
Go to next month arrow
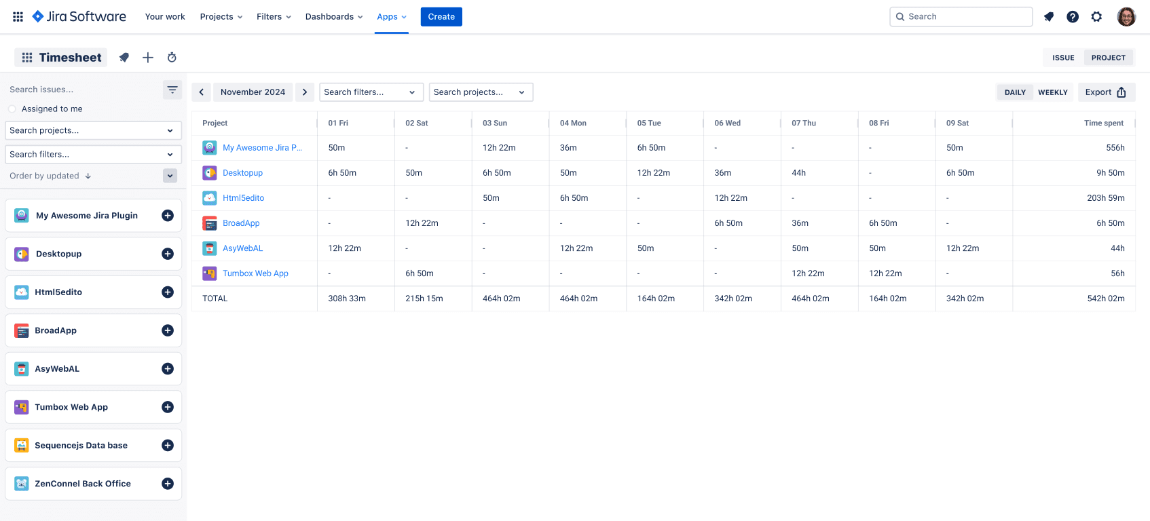[x=305, y=92]
